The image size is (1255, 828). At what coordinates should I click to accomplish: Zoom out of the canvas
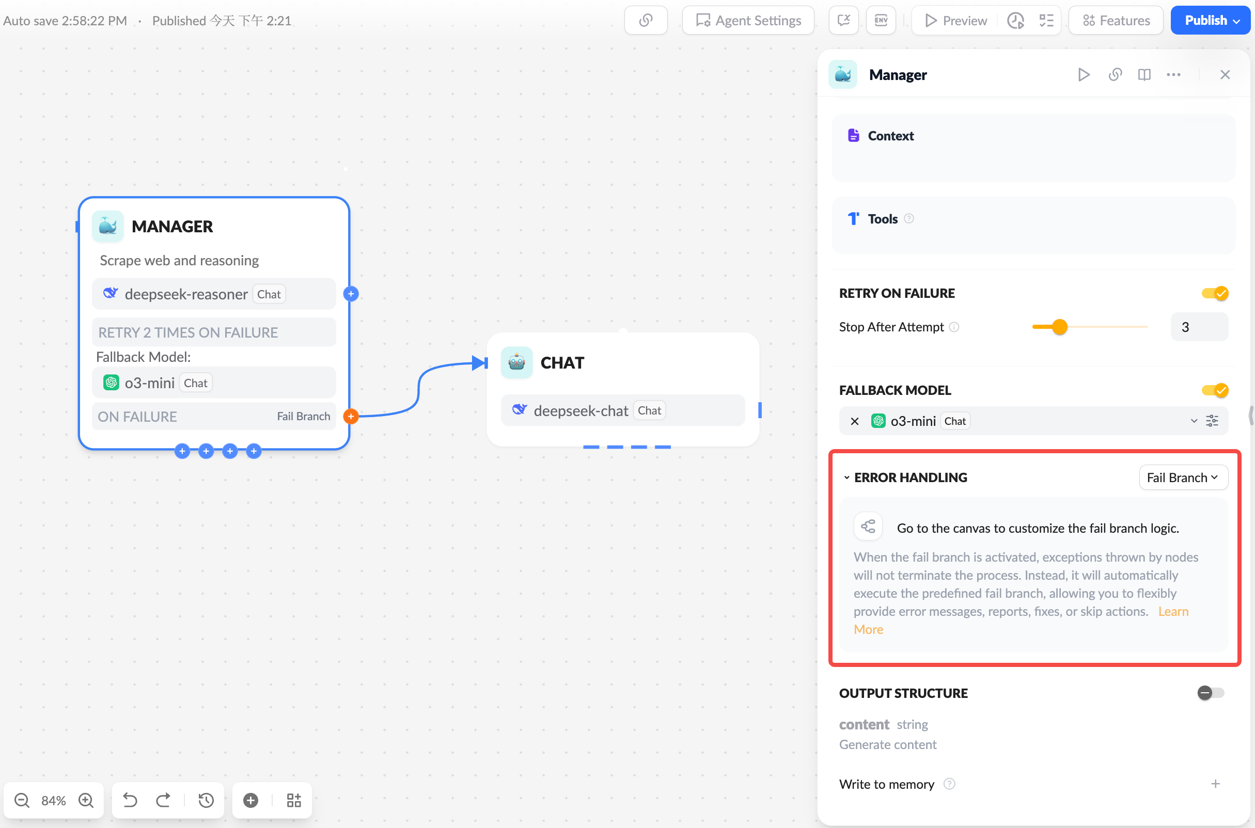coord(22,800)
